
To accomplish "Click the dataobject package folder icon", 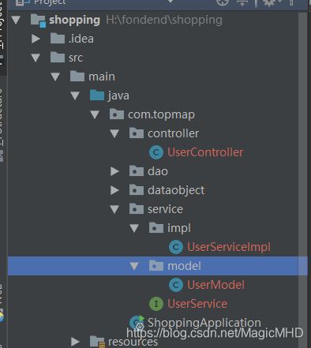I will [137, 190].
